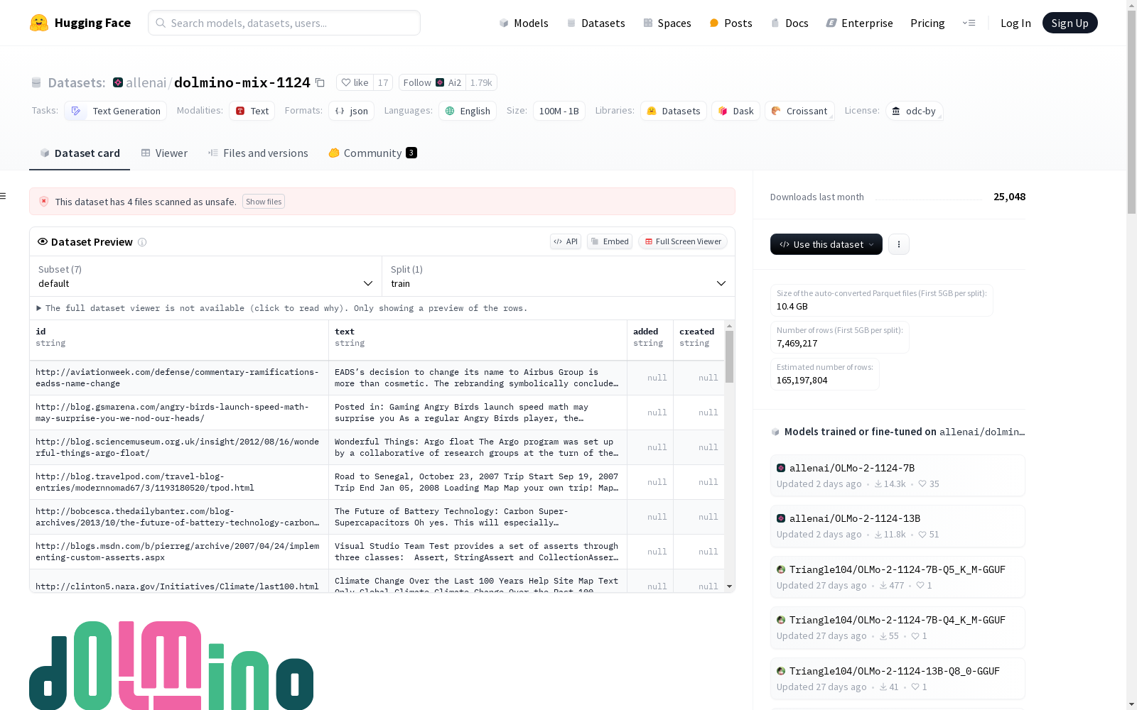Click the Ai2 avatar in Follow button
The height and width of the screenshot is (710, 1137).
[441, 82]
